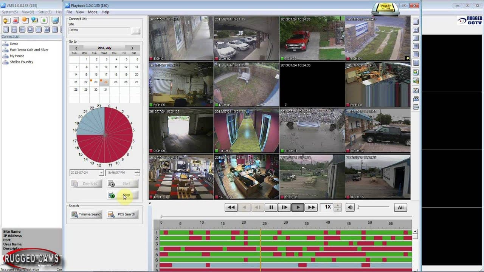Click the timeline position slider handle
The image size is (484, 272).
161,216
